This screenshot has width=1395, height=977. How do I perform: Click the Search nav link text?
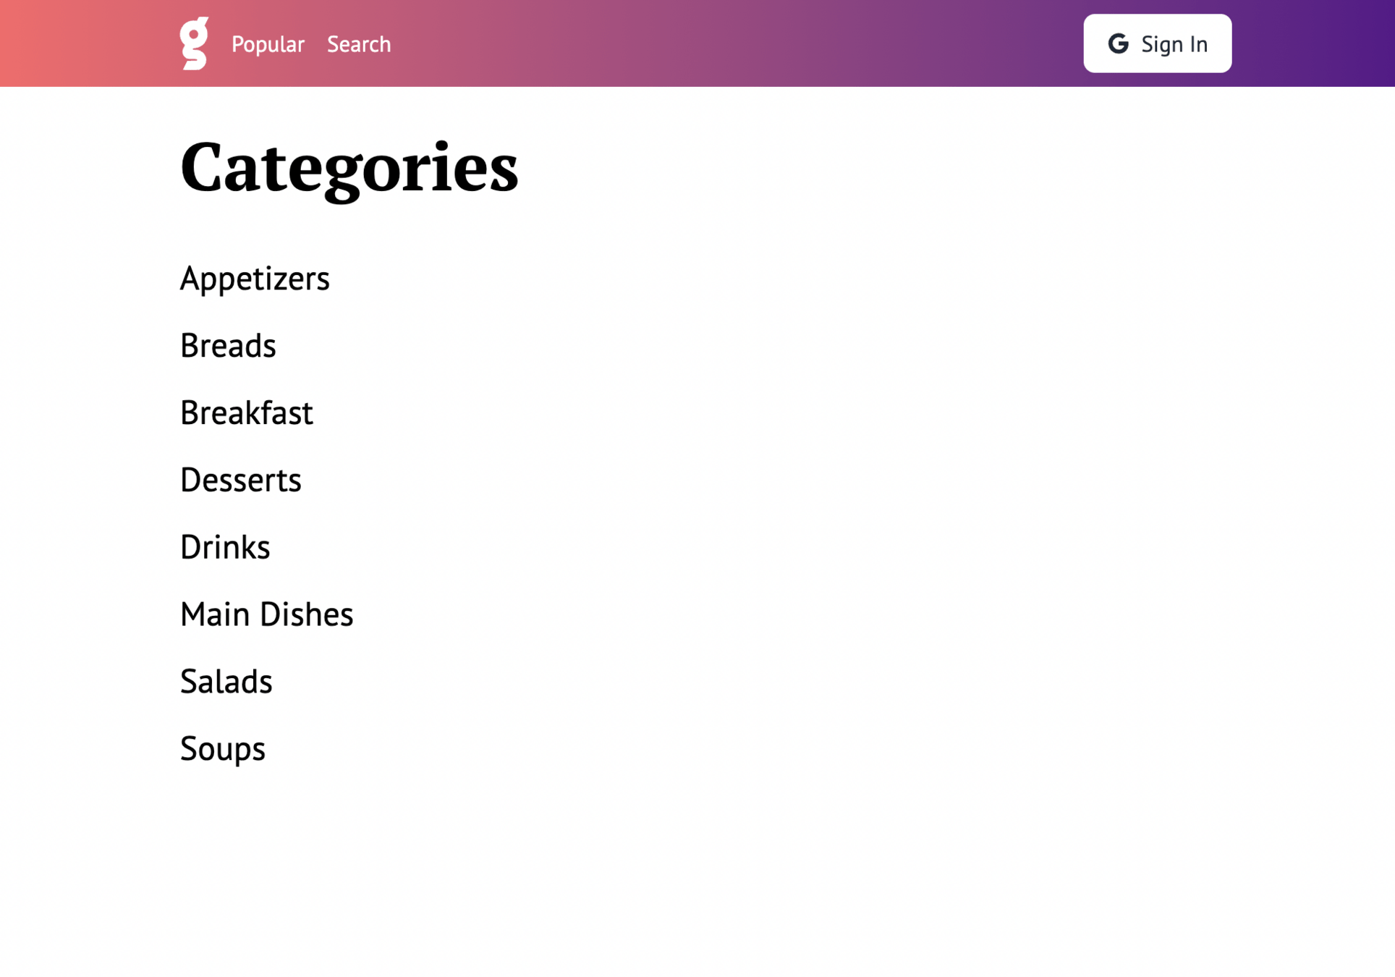[x=358, y=44]
